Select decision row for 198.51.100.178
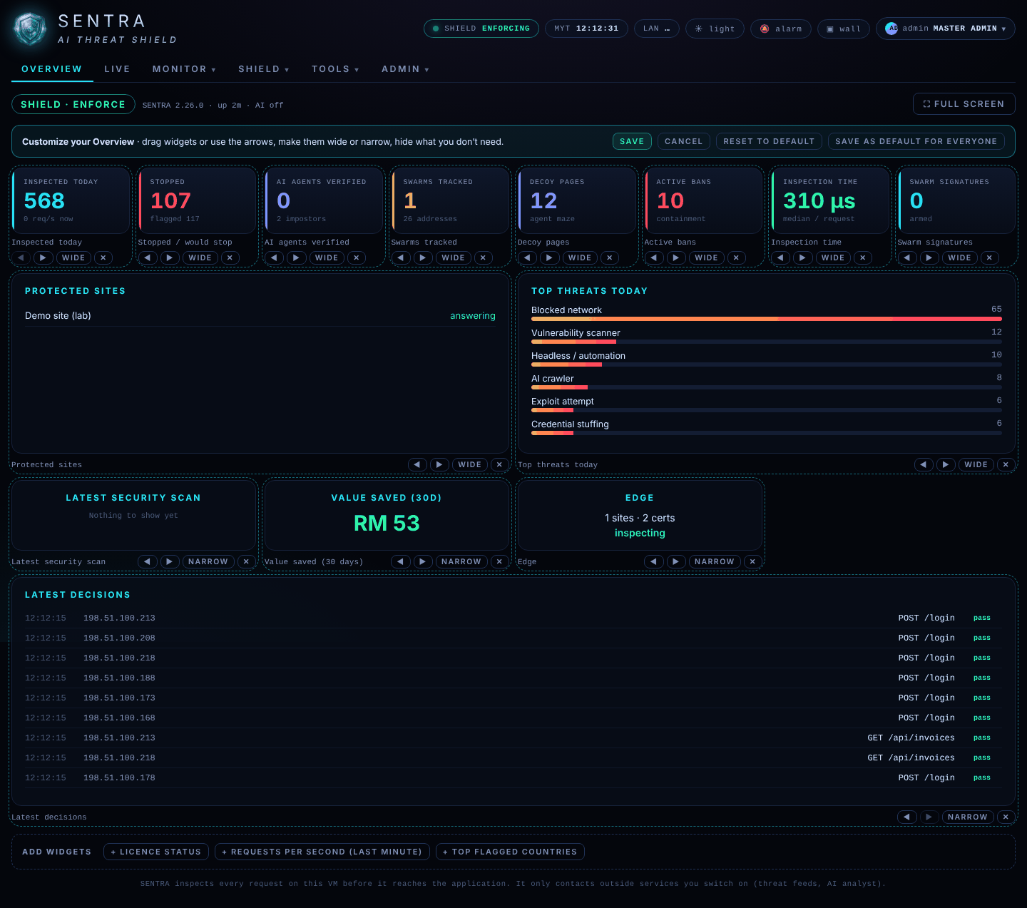Image resolution: width=1027 pixels, height=908 pixels. coord(513,777)
